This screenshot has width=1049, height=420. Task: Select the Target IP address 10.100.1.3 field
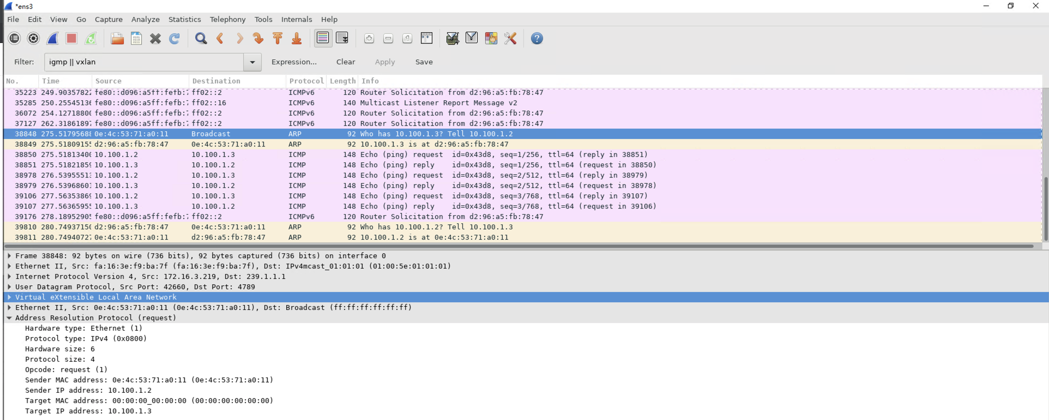[x=88, y=411]
